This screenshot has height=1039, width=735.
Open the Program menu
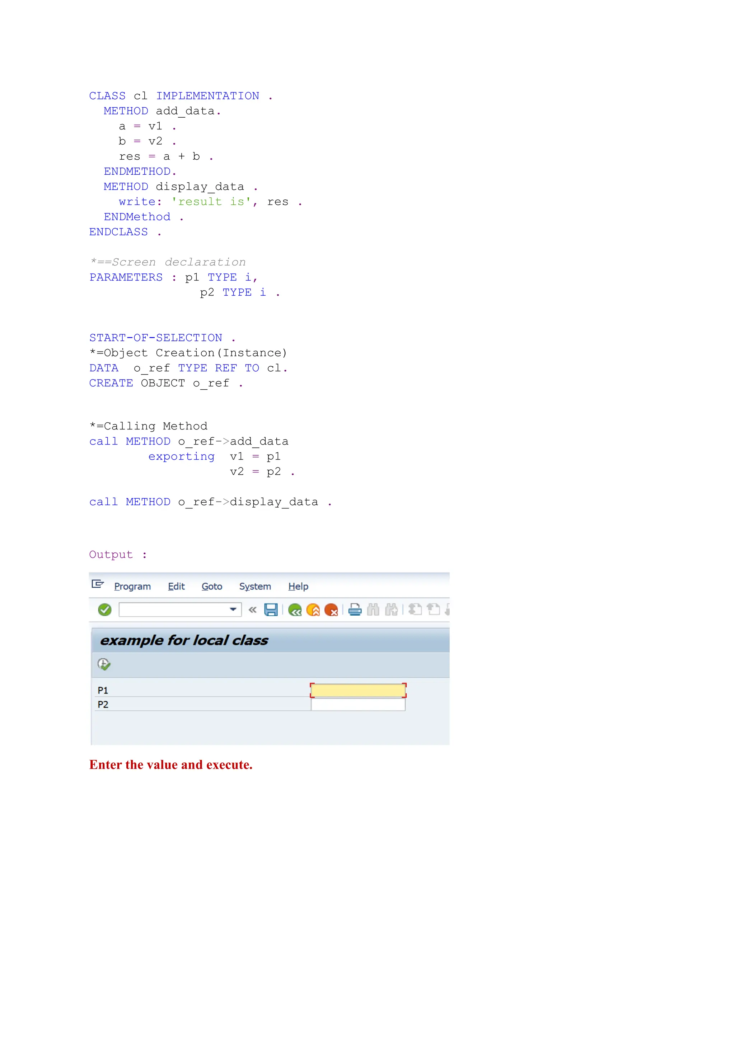tap(132, 587)
